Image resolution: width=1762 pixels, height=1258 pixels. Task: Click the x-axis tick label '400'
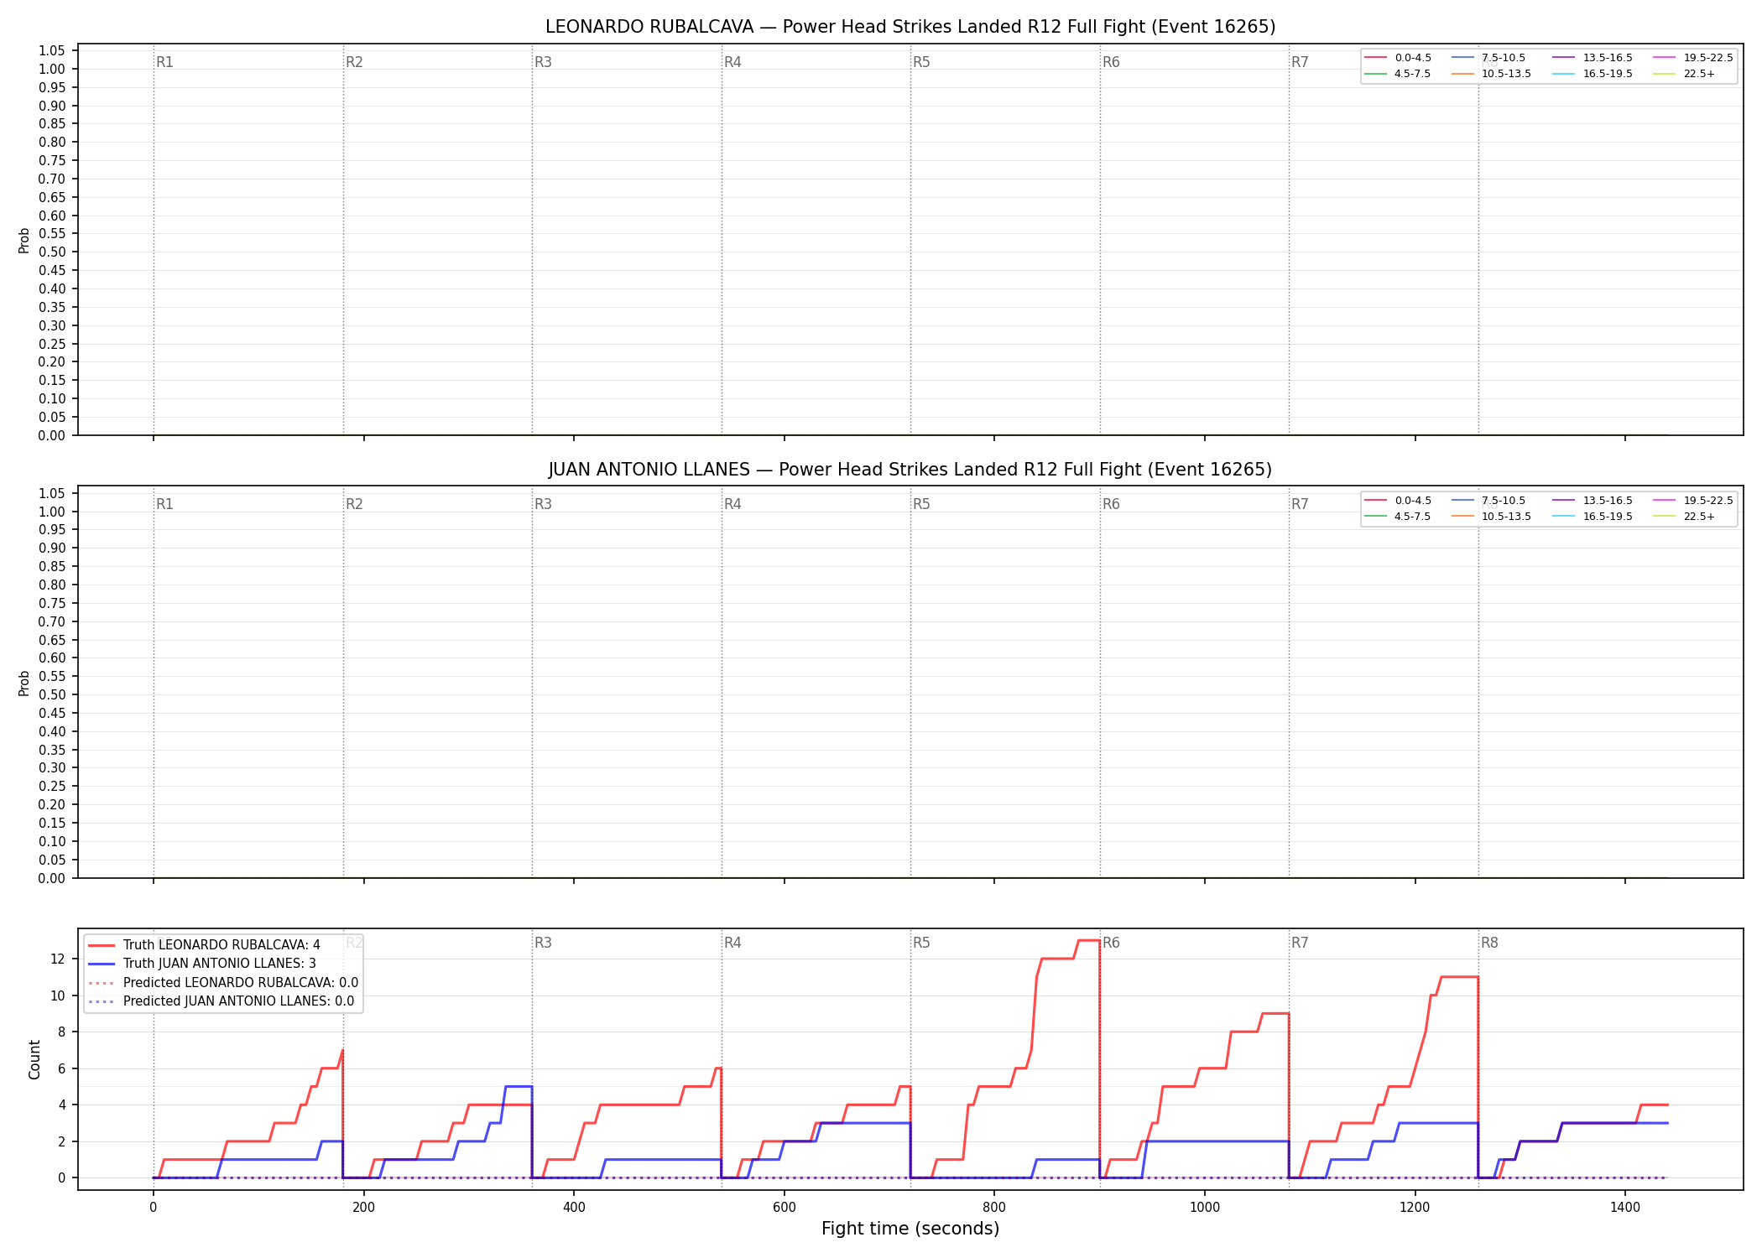(574, 1207)
